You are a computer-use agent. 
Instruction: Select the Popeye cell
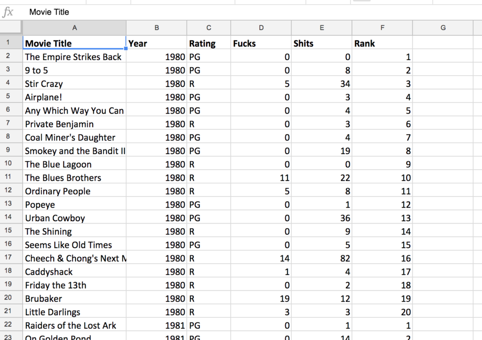point(74,204)
